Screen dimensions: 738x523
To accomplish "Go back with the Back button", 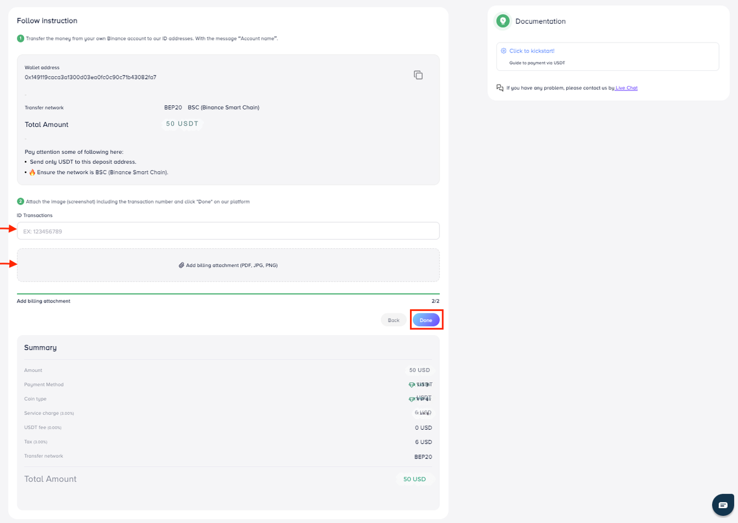I will [x=393, y=320].
